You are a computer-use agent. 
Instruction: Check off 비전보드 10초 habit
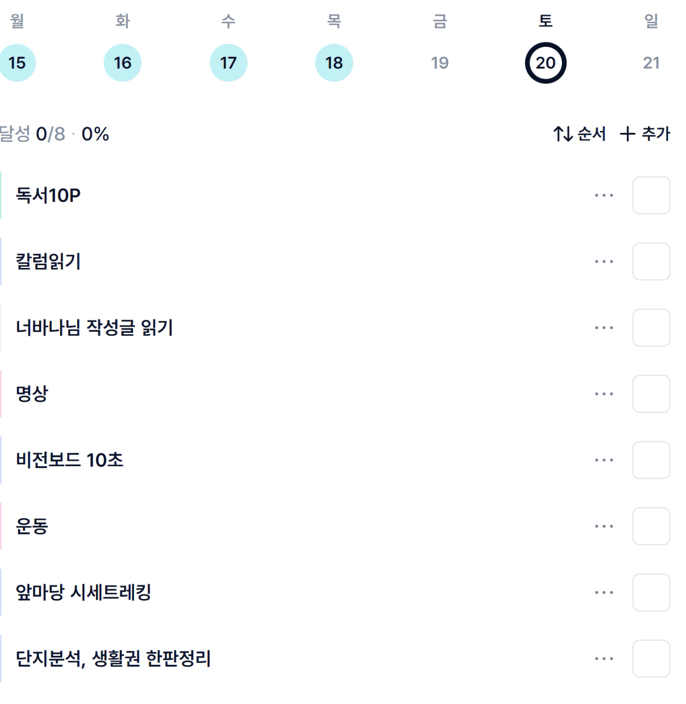tap(651, 460)
